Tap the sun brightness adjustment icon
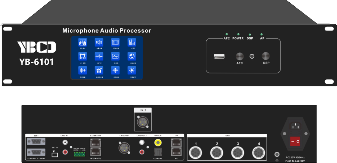Screen dimensions: 337x163 (132, 70)
